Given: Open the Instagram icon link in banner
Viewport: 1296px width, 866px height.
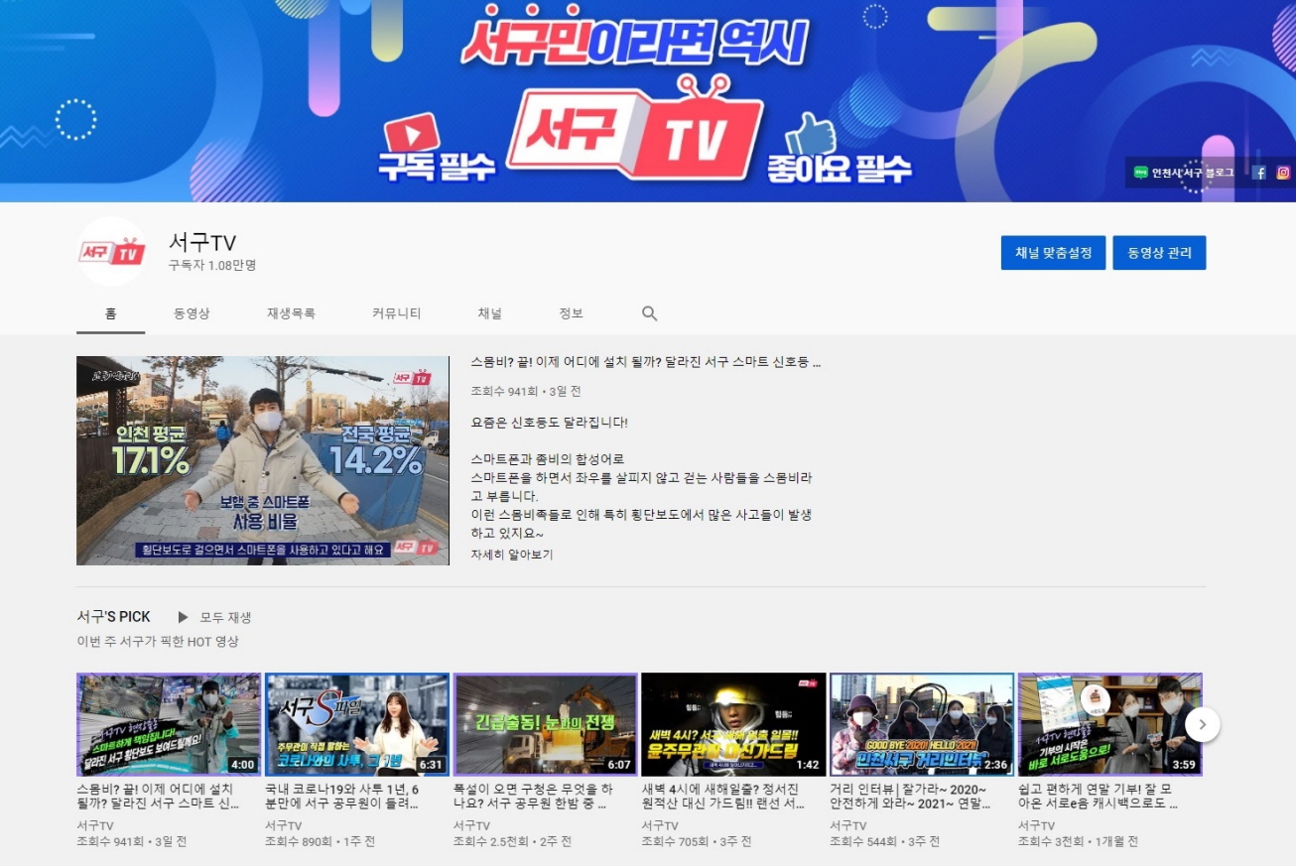Looking at the screenshot, I should [x=1282, y=173].
